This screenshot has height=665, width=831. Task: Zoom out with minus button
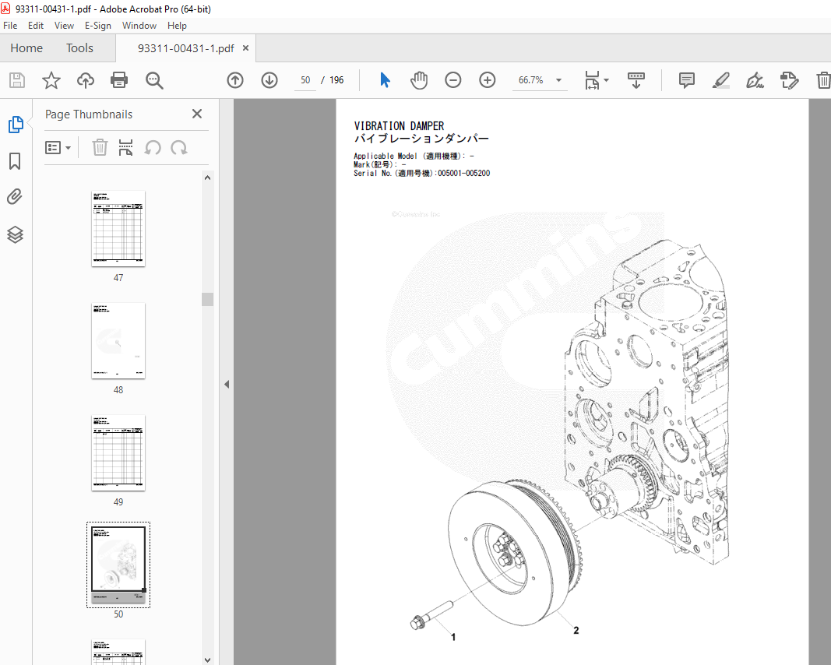coord(453,80)
